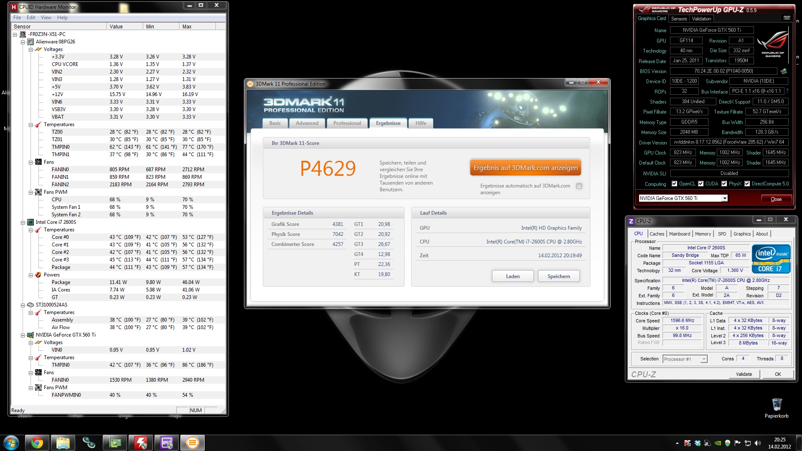Click the ROG Republic of Gamers logo in GPU-Z
Screen dimensions: 802x451
point(773,44)
